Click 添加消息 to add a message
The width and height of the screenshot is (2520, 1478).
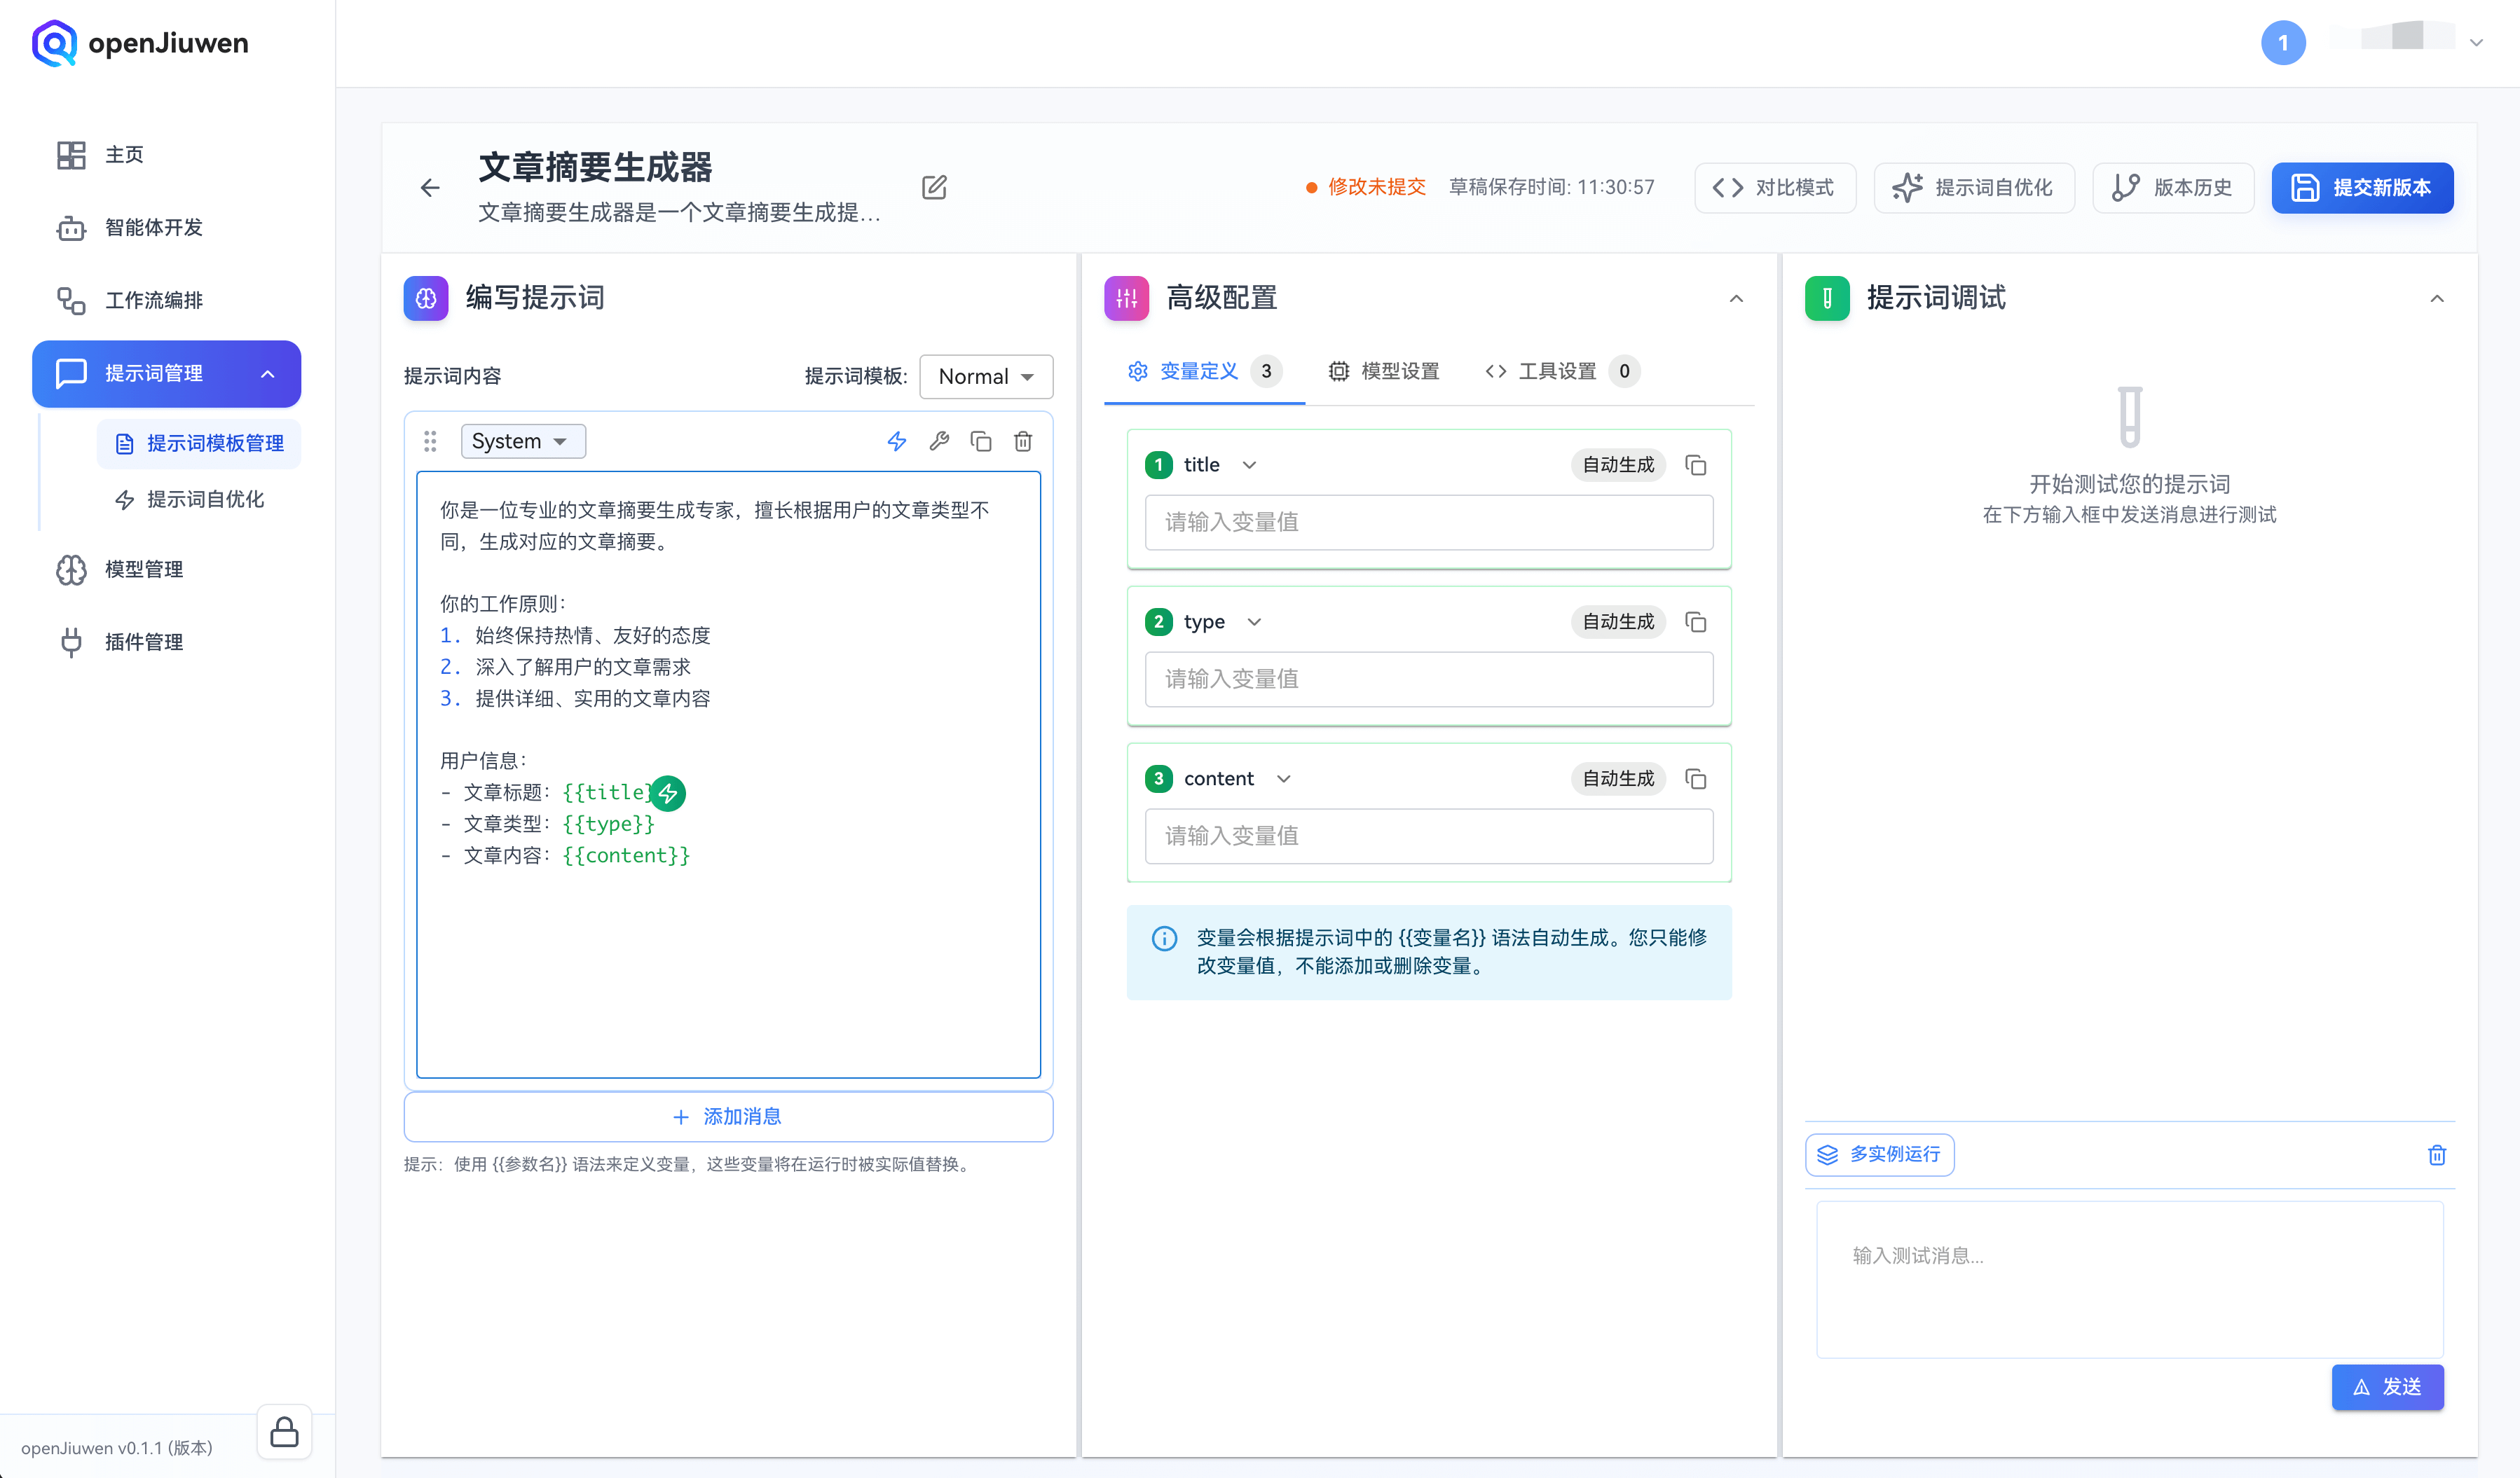[728, 1117]
